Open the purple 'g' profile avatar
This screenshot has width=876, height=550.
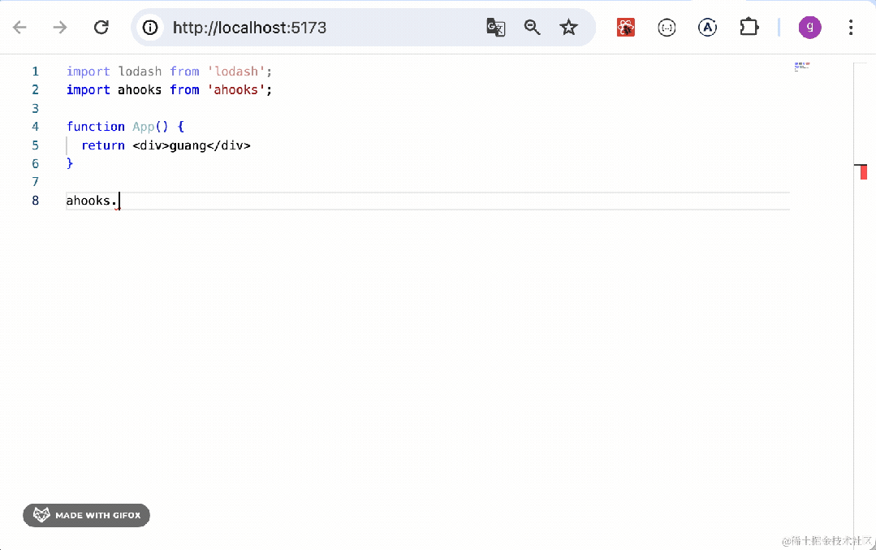click(x=809, y=28)
